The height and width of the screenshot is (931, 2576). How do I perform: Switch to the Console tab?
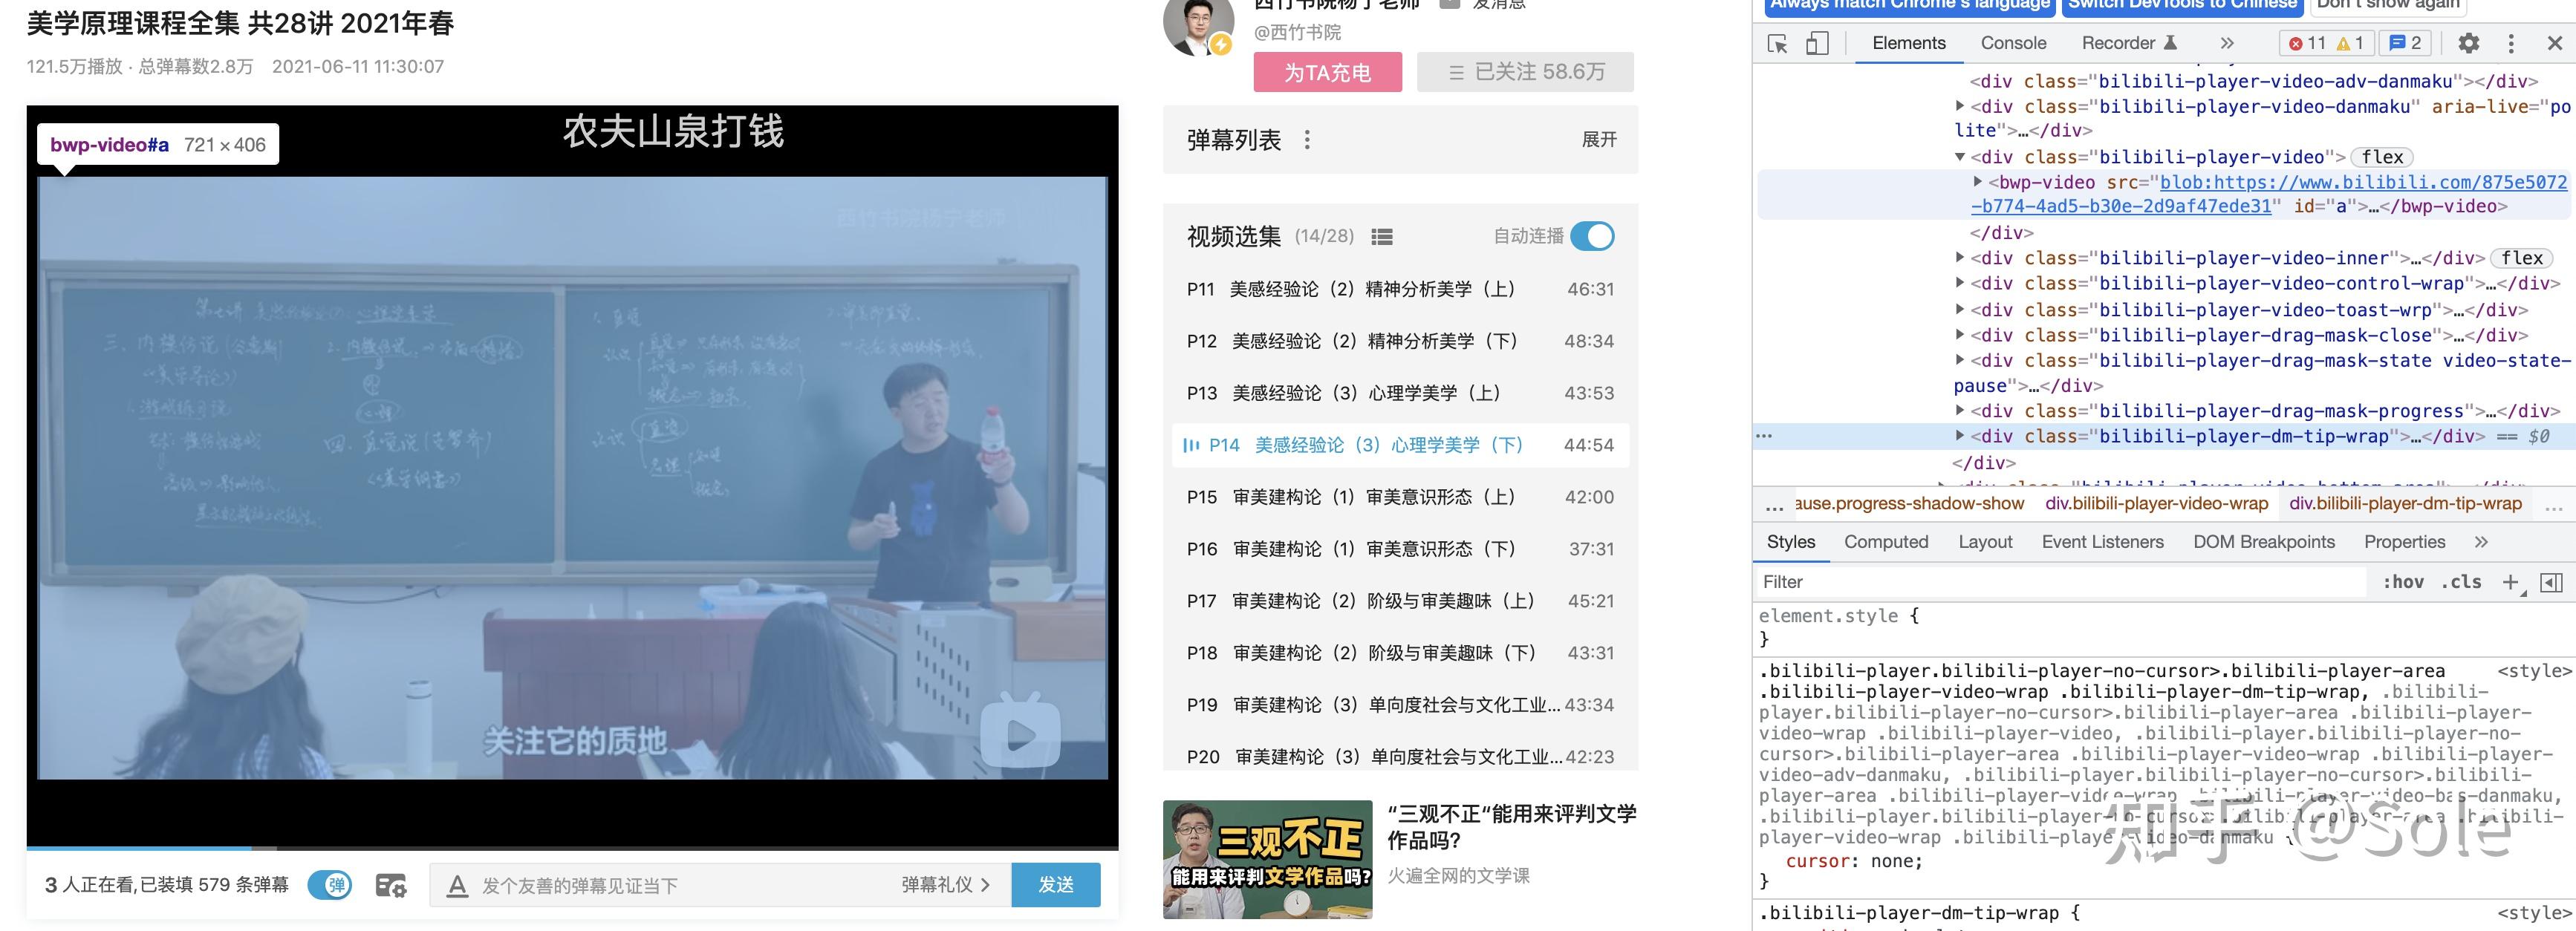[2013, 43]
